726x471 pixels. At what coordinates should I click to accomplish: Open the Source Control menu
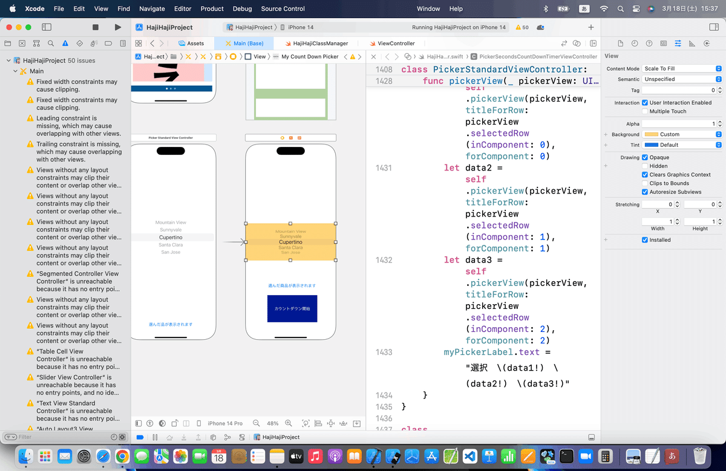(283, 8)
